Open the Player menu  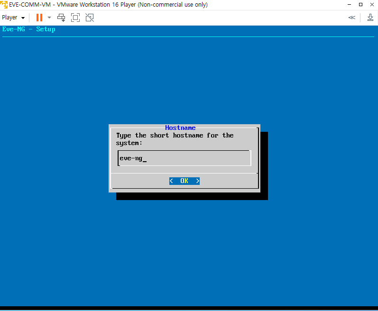click(x=13, y=18)
